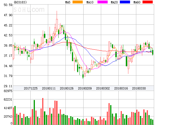
Task: Click the 29.11 price axis label
Action: tap(8, 86)
